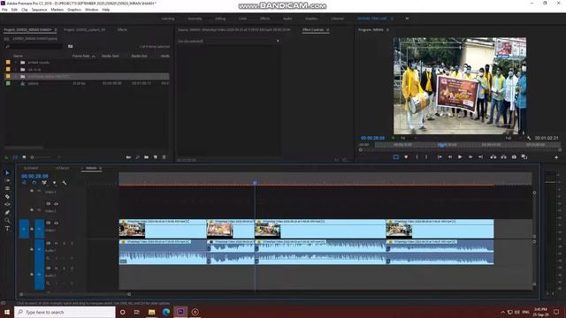Switch to the Effects workspace tab
Screen dimensions: 566x318
264,19
